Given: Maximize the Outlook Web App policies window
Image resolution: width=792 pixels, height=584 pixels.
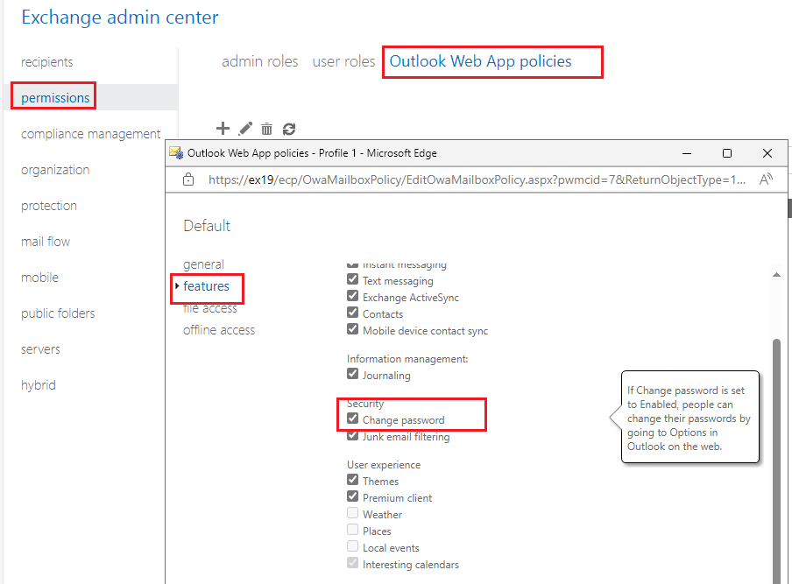Looking at the screenshot, I should click(727, 153).
